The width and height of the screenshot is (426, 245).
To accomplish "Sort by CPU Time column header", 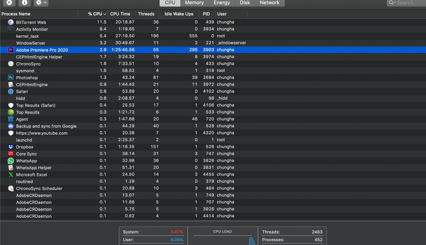I will [122, 14].
